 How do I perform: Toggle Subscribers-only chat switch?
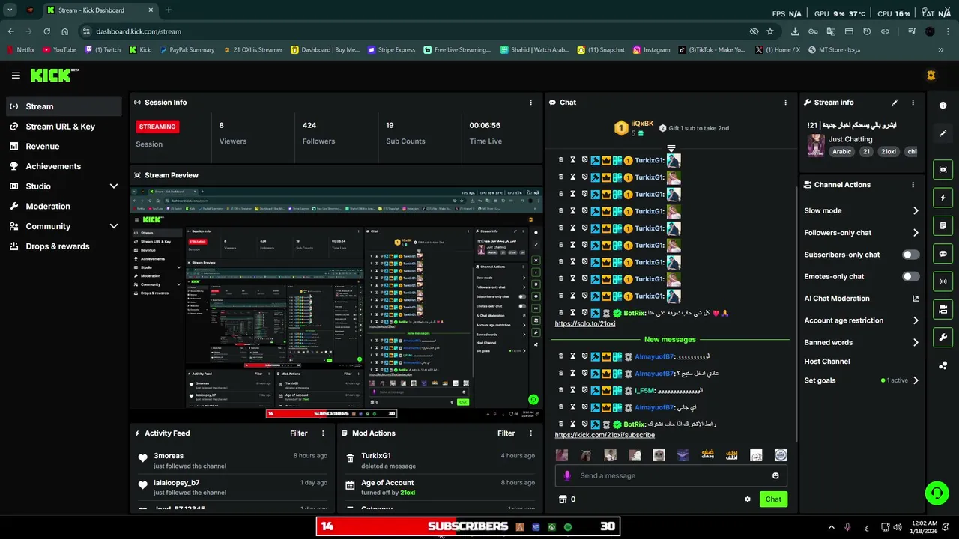click(x=910, y=255)
